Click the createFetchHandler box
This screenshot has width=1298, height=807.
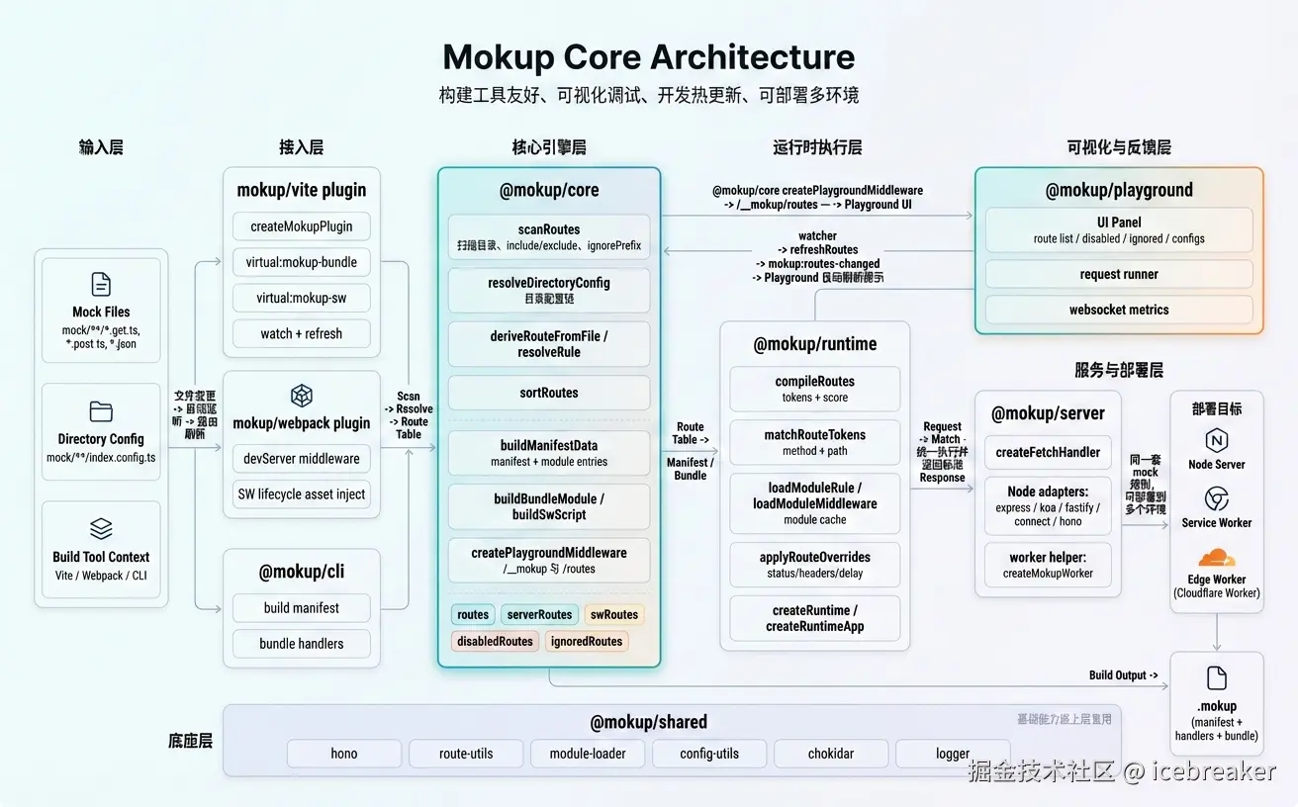coord(1048,452)
